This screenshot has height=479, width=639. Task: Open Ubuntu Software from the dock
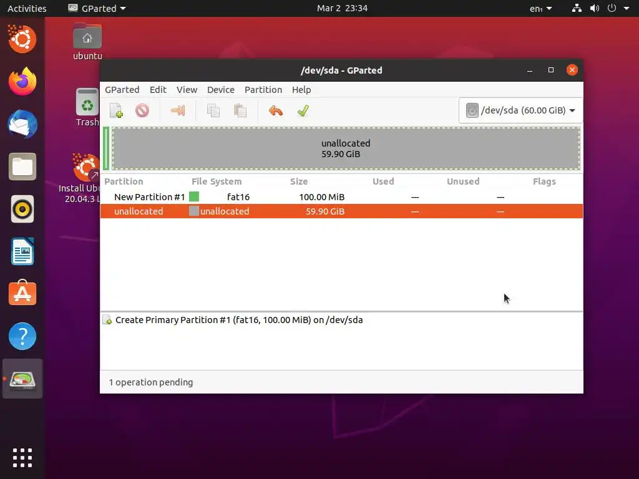(x=22, y=293)
